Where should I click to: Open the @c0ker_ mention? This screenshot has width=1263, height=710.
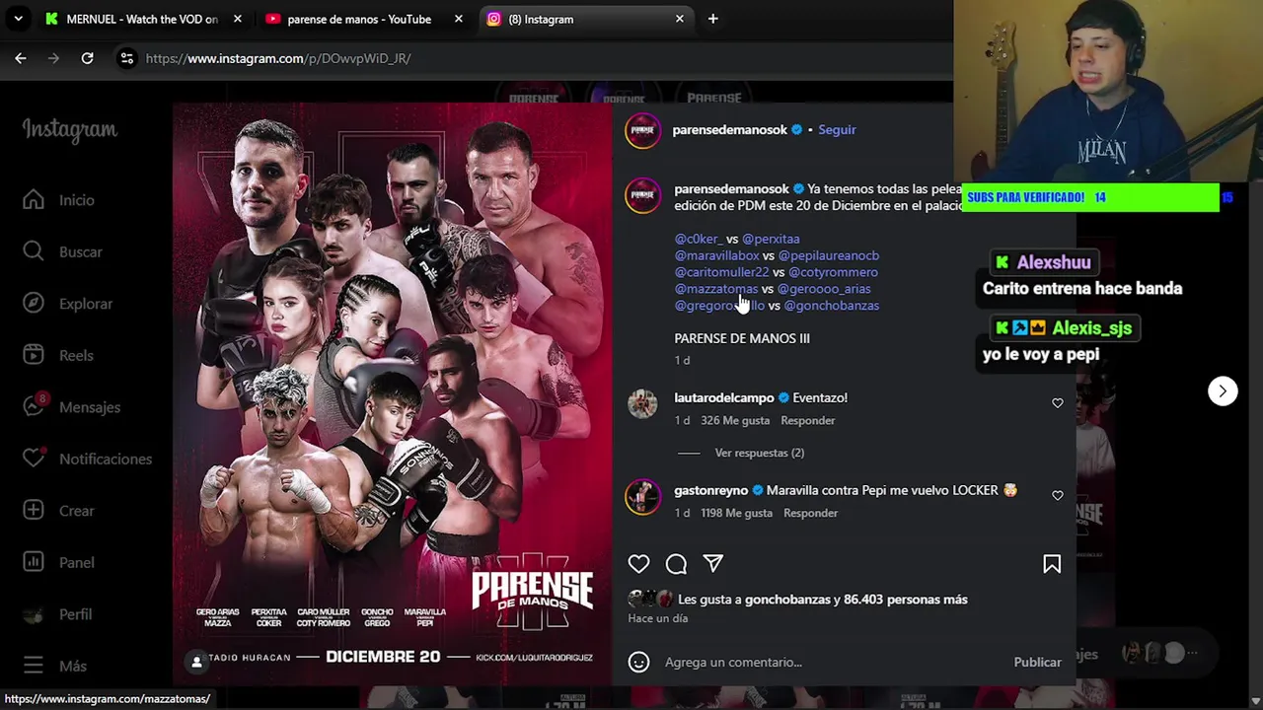click(699, 239)
